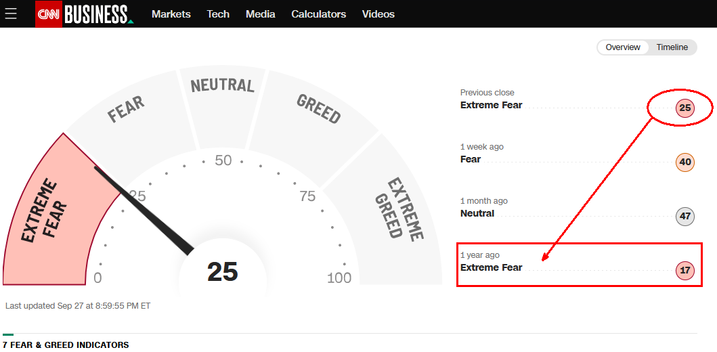Switch to the Timeline view
This screenshot has width=717, height=352.
[672, 47]
